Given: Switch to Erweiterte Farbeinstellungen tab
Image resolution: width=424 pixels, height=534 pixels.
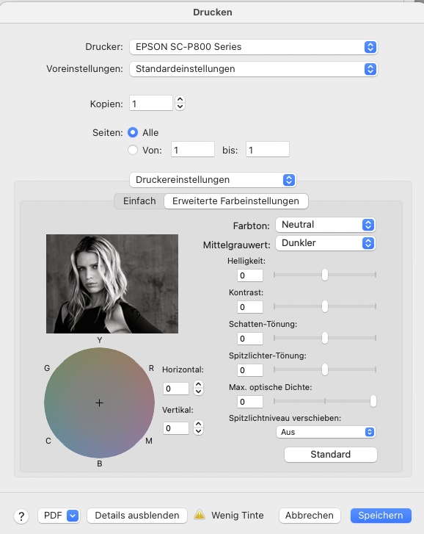Looking at the screenshot, I should [236, 201].
